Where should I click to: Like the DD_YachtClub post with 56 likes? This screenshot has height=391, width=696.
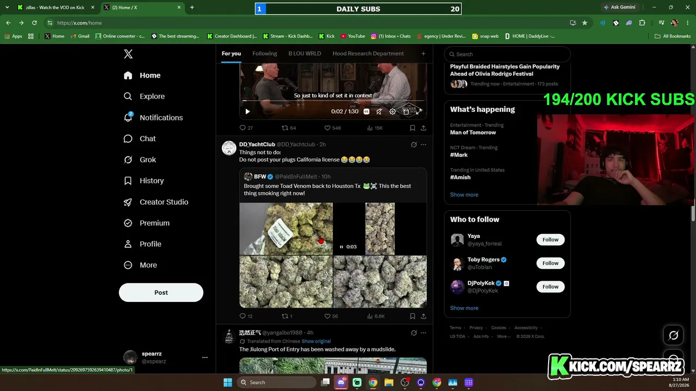click(x=331, y=316)
